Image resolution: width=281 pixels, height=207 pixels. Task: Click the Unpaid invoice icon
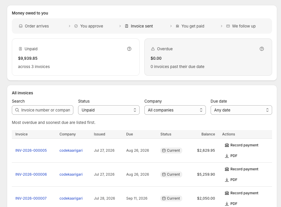coord(20,49)
